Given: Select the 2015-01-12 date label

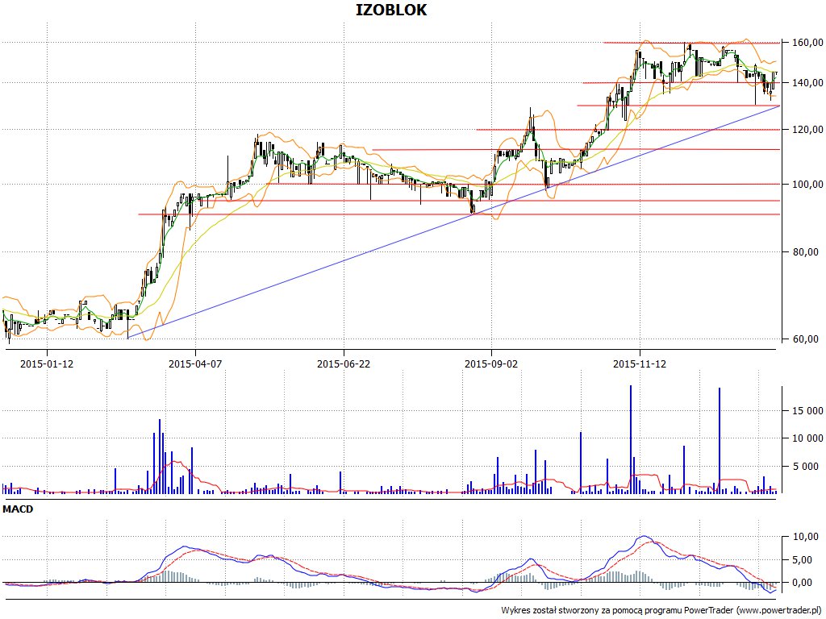Looking at the screenshot, I should pos(46,364).
